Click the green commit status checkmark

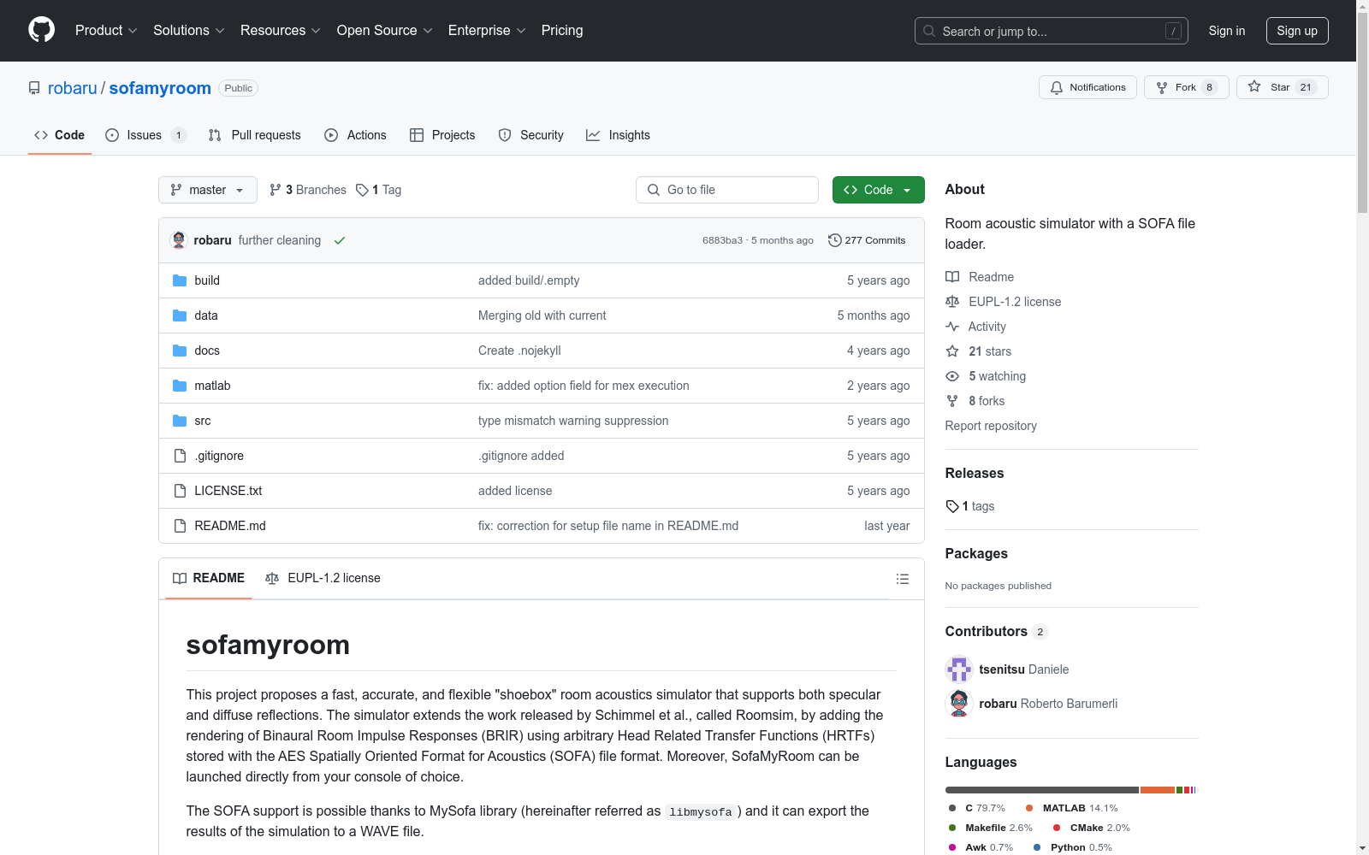click(340, 240)
